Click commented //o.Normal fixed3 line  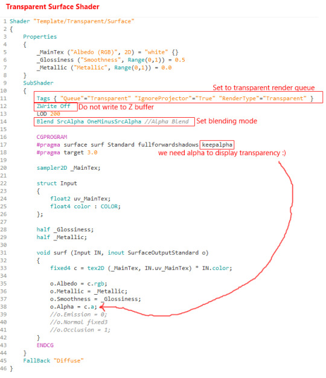(x=79, y=322)
